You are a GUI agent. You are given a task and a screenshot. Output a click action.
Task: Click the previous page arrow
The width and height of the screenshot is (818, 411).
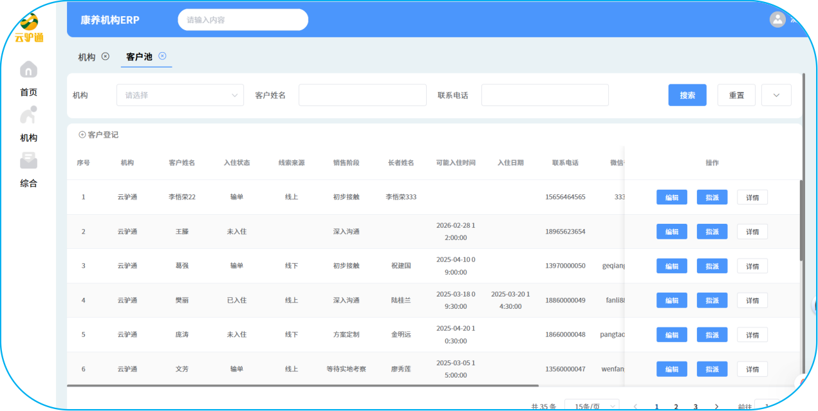tap(635, 406)
